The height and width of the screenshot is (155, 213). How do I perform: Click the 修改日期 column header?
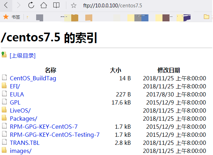click(x=169, y=70)
